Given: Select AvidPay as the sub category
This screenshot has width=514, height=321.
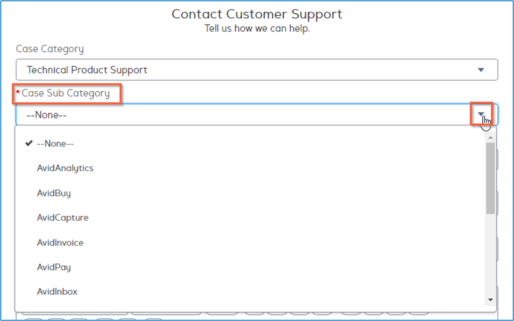Looking at the screenshot, I should pyautogui.click(x=54, y=267).
